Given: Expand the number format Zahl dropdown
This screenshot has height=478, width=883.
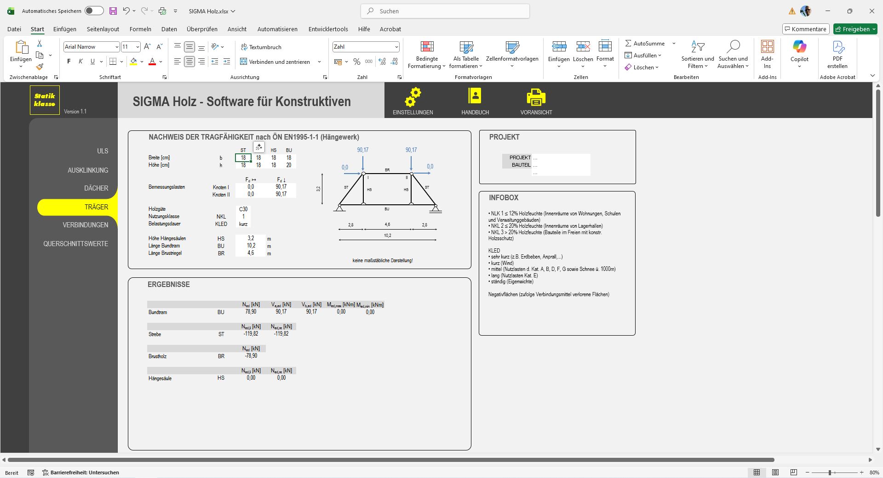Looking at the screenshot, I should (x=396, y=47).
